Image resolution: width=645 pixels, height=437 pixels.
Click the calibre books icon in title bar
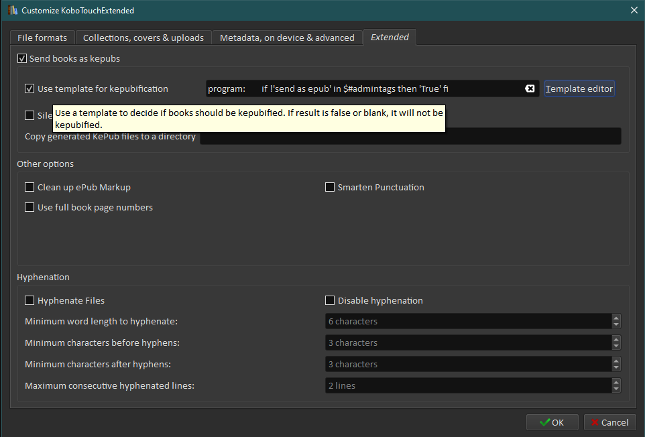[x=13, y=11]
